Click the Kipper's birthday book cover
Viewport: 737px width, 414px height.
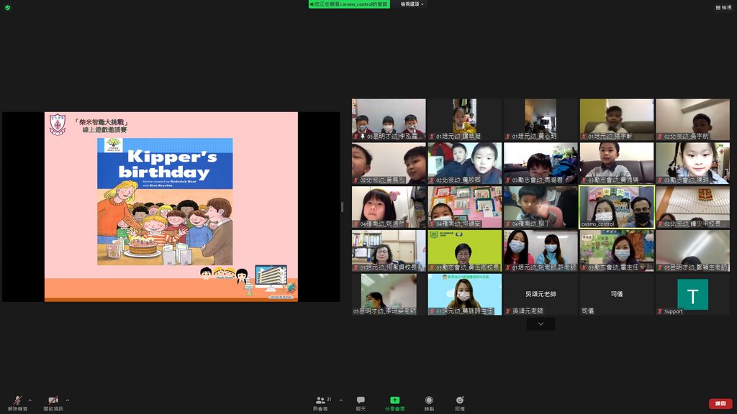165,201
